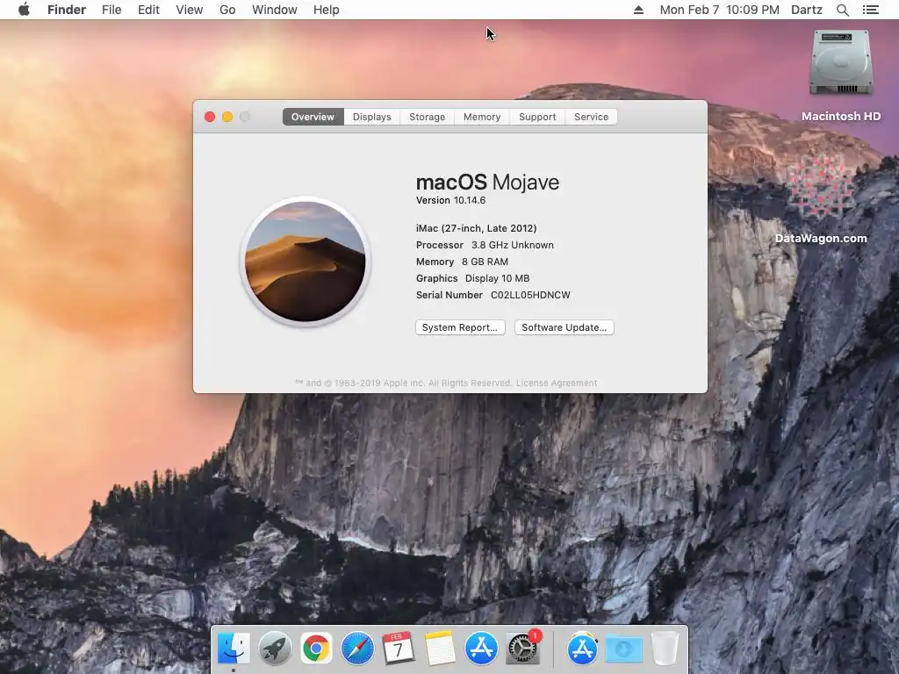Image resolution: width=899 pixels, height=674 pixels.
Task: Select the serial number C02LL05HDNCW
Action: [530, 295]
